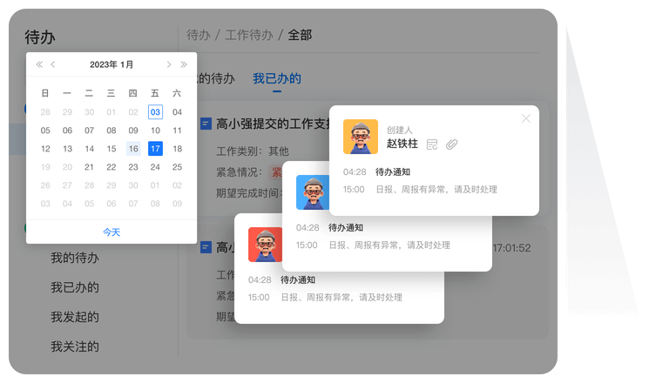
Task: Click the next year double-arrow in calendar
Action: click(183, 64)
